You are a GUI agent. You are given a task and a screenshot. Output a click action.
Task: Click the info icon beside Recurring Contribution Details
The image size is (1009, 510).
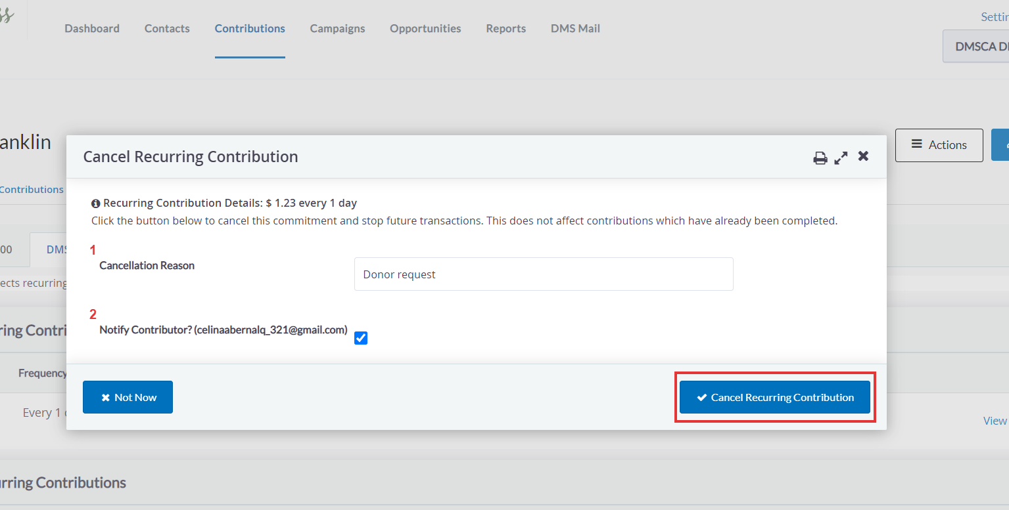[96, 203]
